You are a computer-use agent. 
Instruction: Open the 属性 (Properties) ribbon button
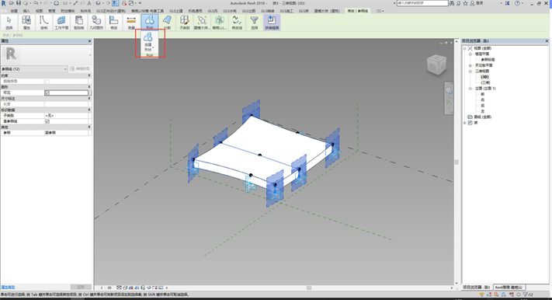coord(26,23)
